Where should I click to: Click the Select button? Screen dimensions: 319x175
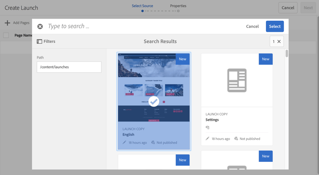pyautogui.click(x=275, y=26)
